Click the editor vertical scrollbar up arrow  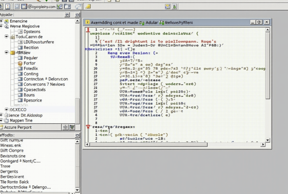click(268, 29)
